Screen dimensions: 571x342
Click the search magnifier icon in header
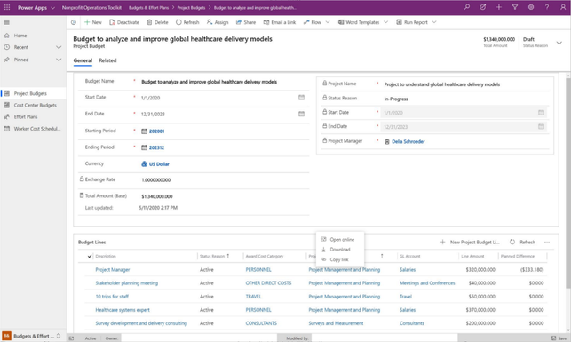(466, 7)
